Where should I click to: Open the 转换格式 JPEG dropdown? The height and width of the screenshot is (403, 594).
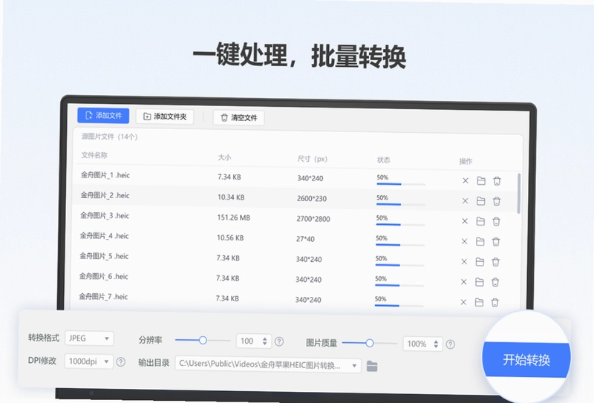[x=89, y=338]
